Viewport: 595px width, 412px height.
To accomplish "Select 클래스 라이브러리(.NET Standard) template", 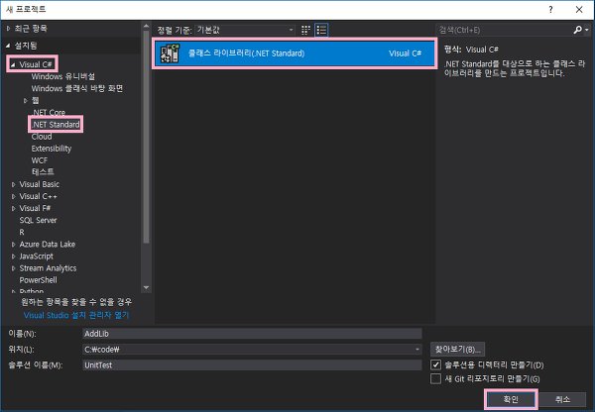I will 295,53.
